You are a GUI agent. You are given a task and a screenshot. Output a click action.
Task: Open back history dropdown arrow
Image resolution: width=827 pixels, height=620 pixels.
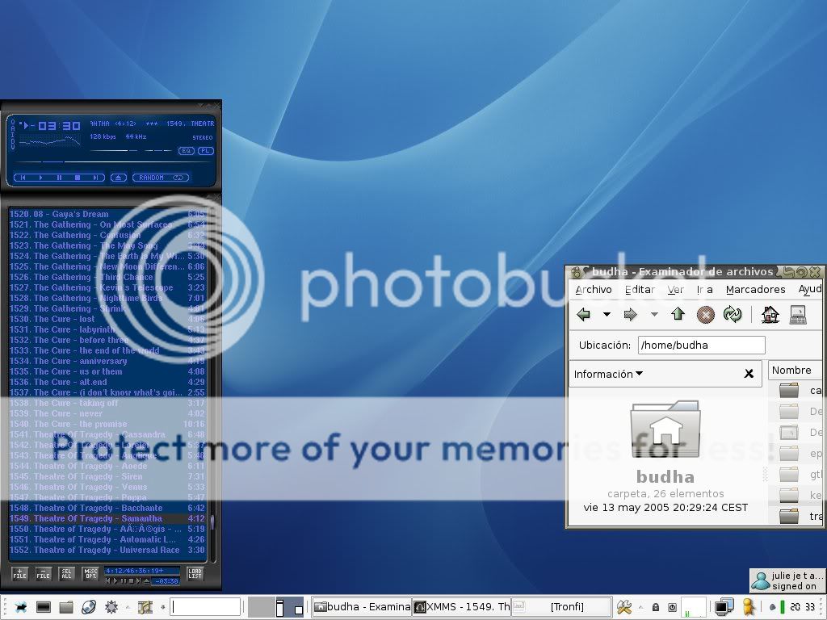point(607,315)
